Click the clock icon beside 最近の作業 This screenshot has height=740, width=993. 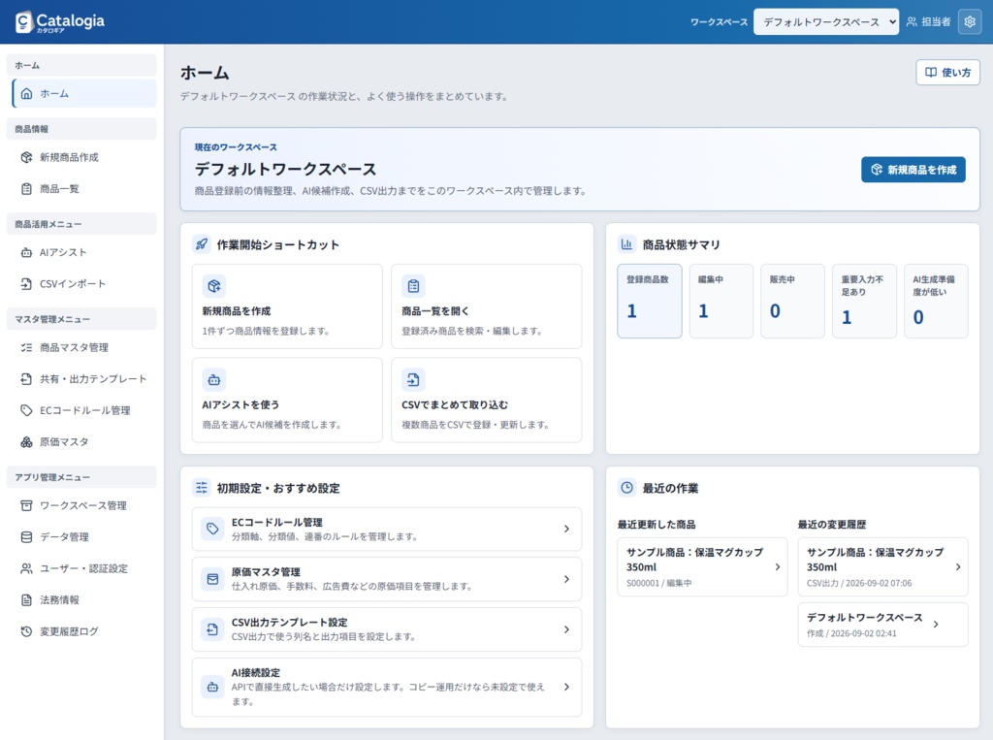point(627,488)
